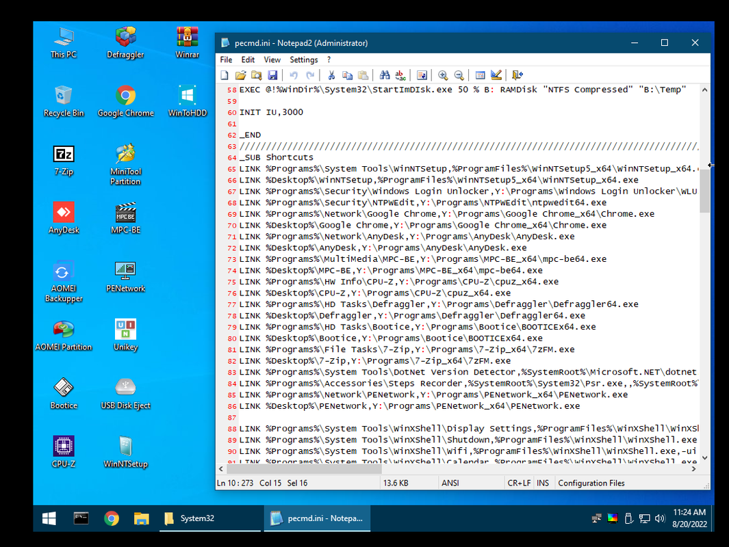Open the View menu
The width and height of the screenshot is (729, 547).
(x=272, y=60)
